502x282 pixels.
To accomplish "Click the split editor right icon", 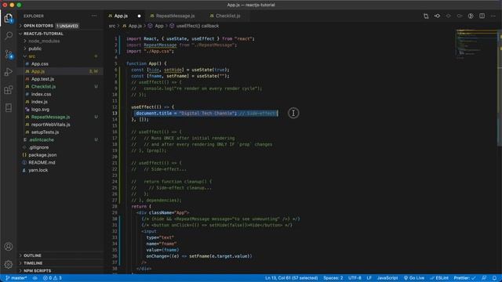I will (x=482, y=16).
